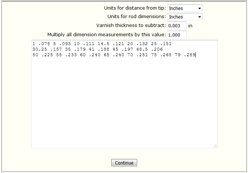
Task: Click the multiplier field showing 1.000
Action: 177,35
